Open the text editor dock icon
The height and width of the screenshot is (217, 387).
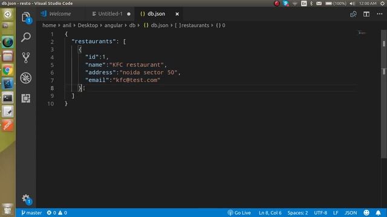coord(8,112)
